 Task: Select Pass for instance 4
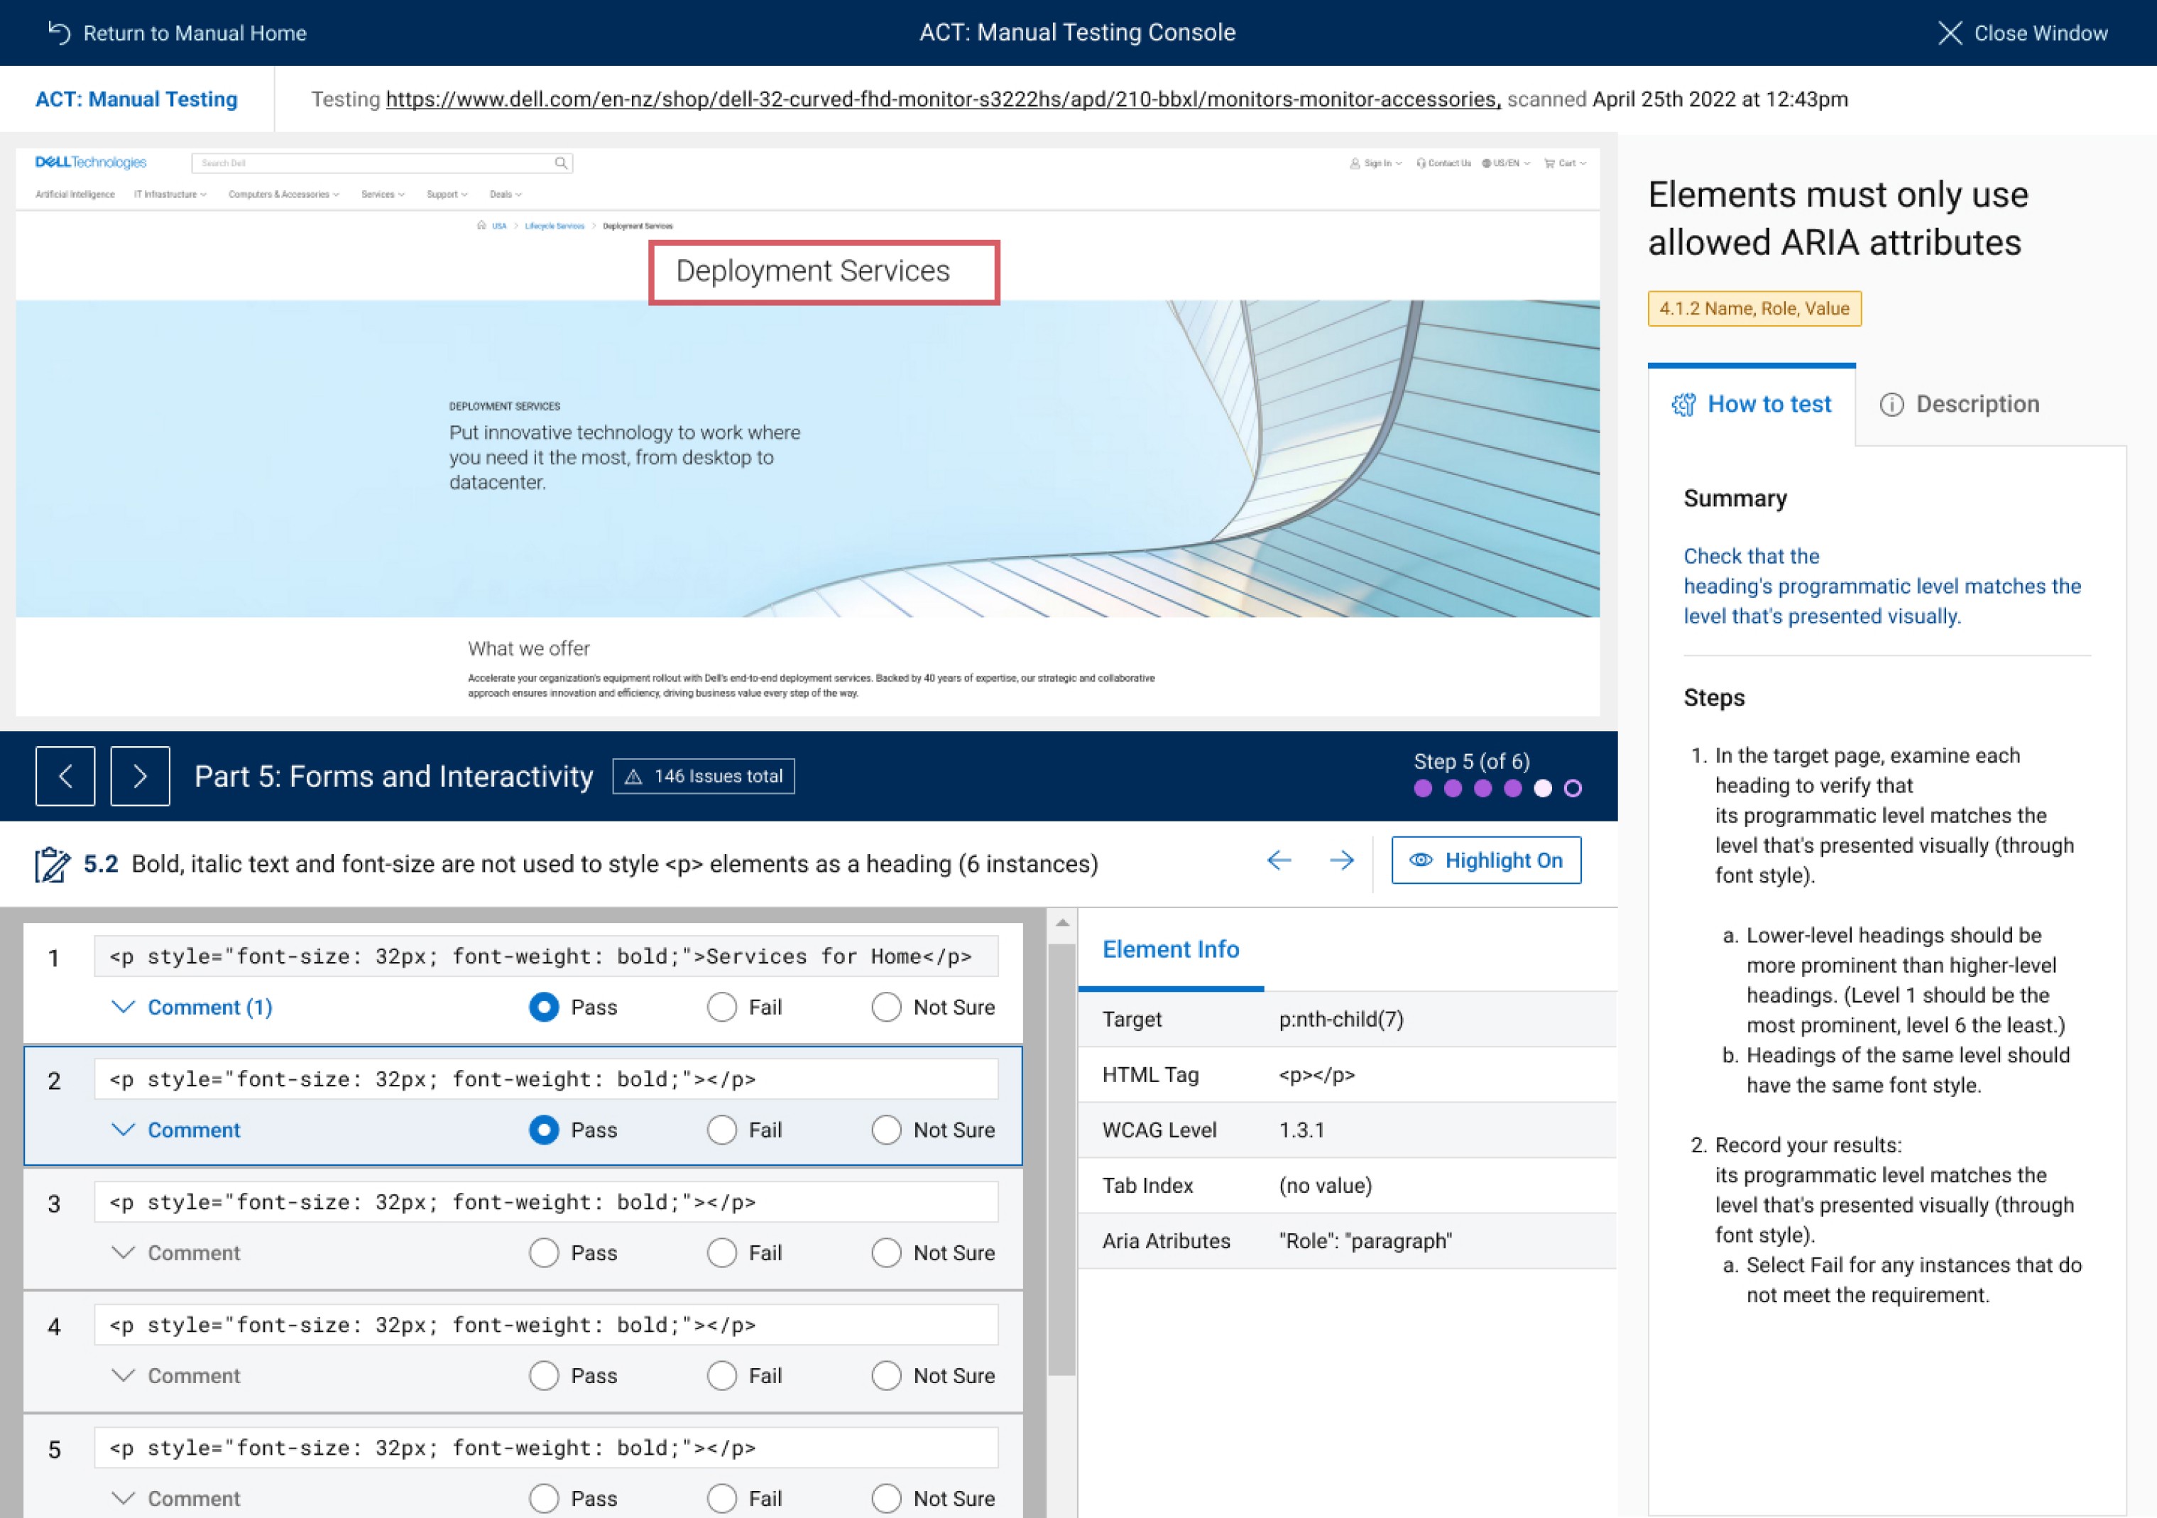(x=544, y=1376)
